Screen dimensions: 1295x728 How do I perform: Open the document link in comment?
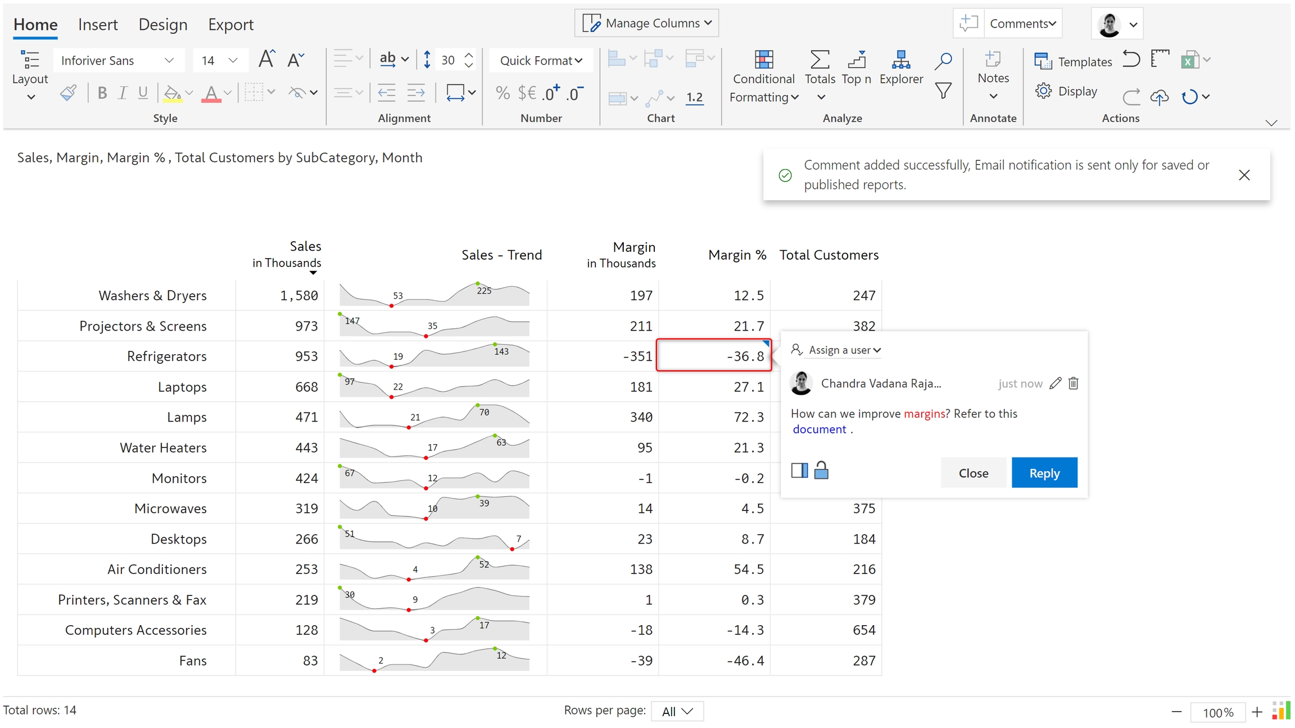819,429
